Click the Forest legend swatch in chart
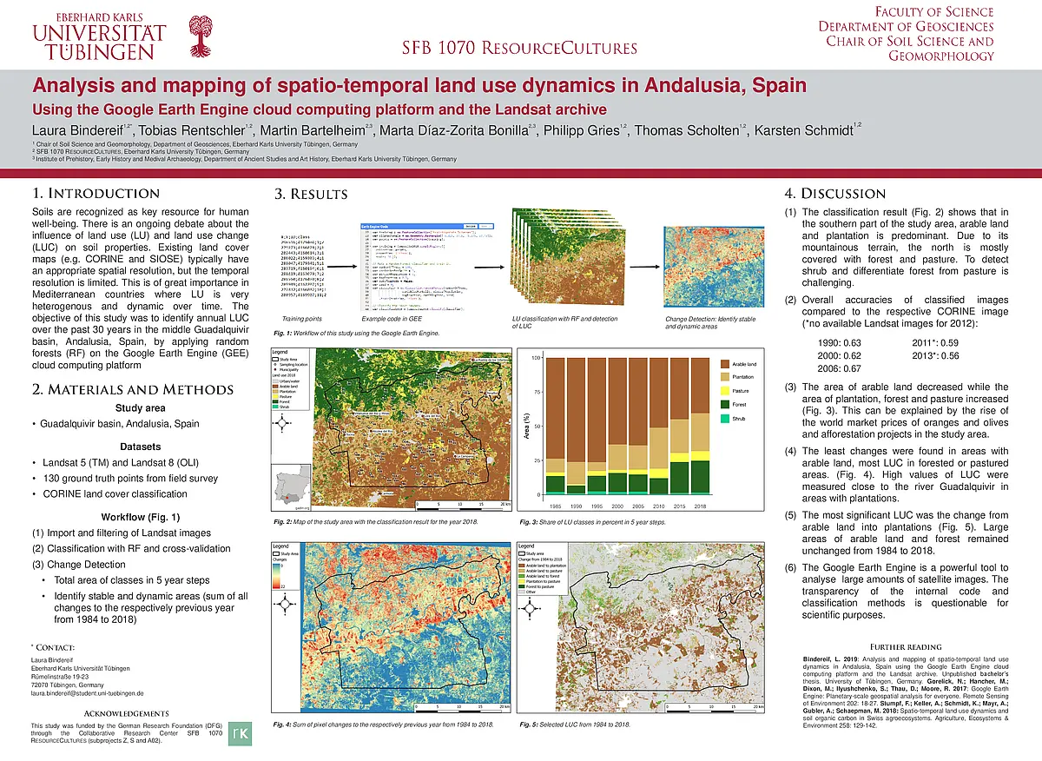This screenshot has width=1042, height=761. (725, 405)
